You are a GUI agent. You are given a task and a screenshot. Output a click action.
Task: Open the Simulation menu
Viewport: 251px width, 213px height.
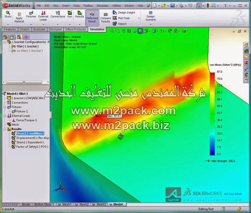[102, 6]
